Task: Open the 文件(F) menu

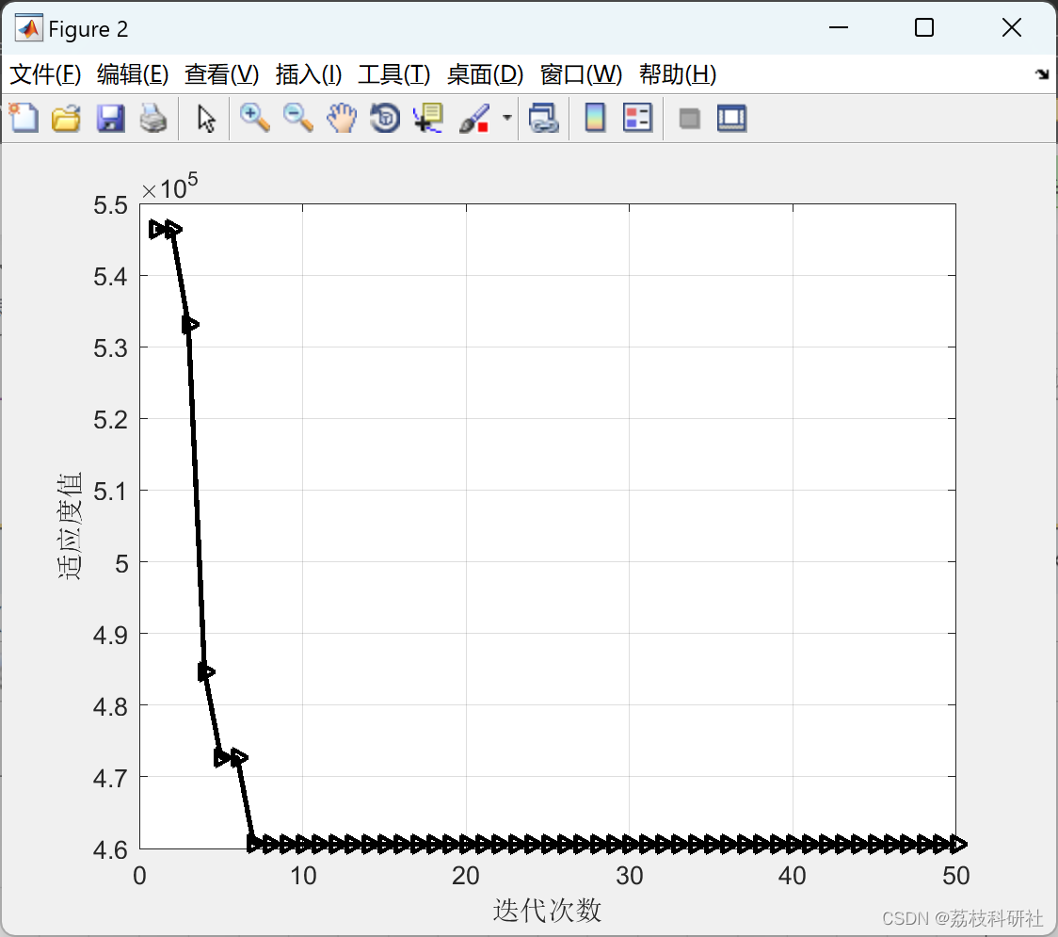Action: [45, 74]
